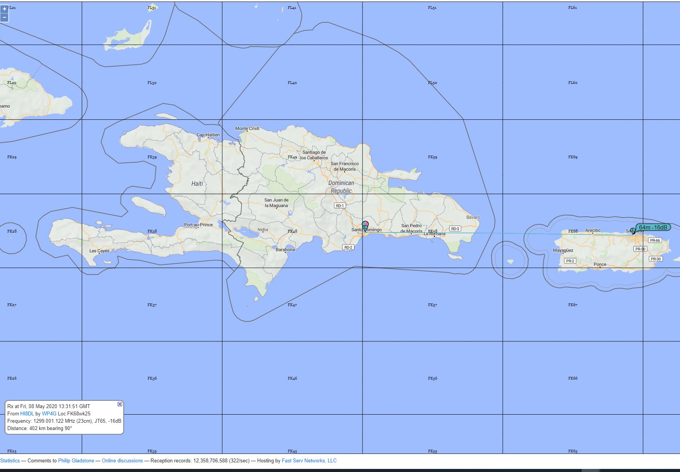This screenshot has width=680, height=472.
Task: Click the Philip Gladstone comments link
Action: click(x=76, y=460)
